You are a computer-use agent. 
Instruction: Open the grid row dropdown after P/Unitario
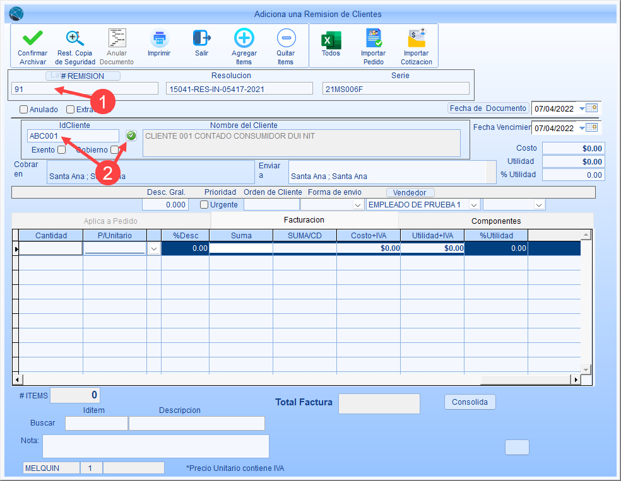[x=154, y=249]
